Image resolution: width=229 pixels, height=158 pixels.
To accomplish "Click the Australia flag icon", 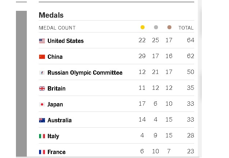I will pos(42,120).
